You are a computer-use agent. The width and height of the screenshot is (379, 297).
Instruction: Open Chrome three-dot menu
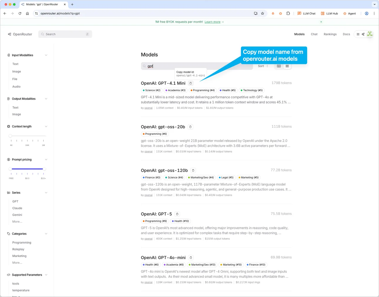click(x=374, y=13)
